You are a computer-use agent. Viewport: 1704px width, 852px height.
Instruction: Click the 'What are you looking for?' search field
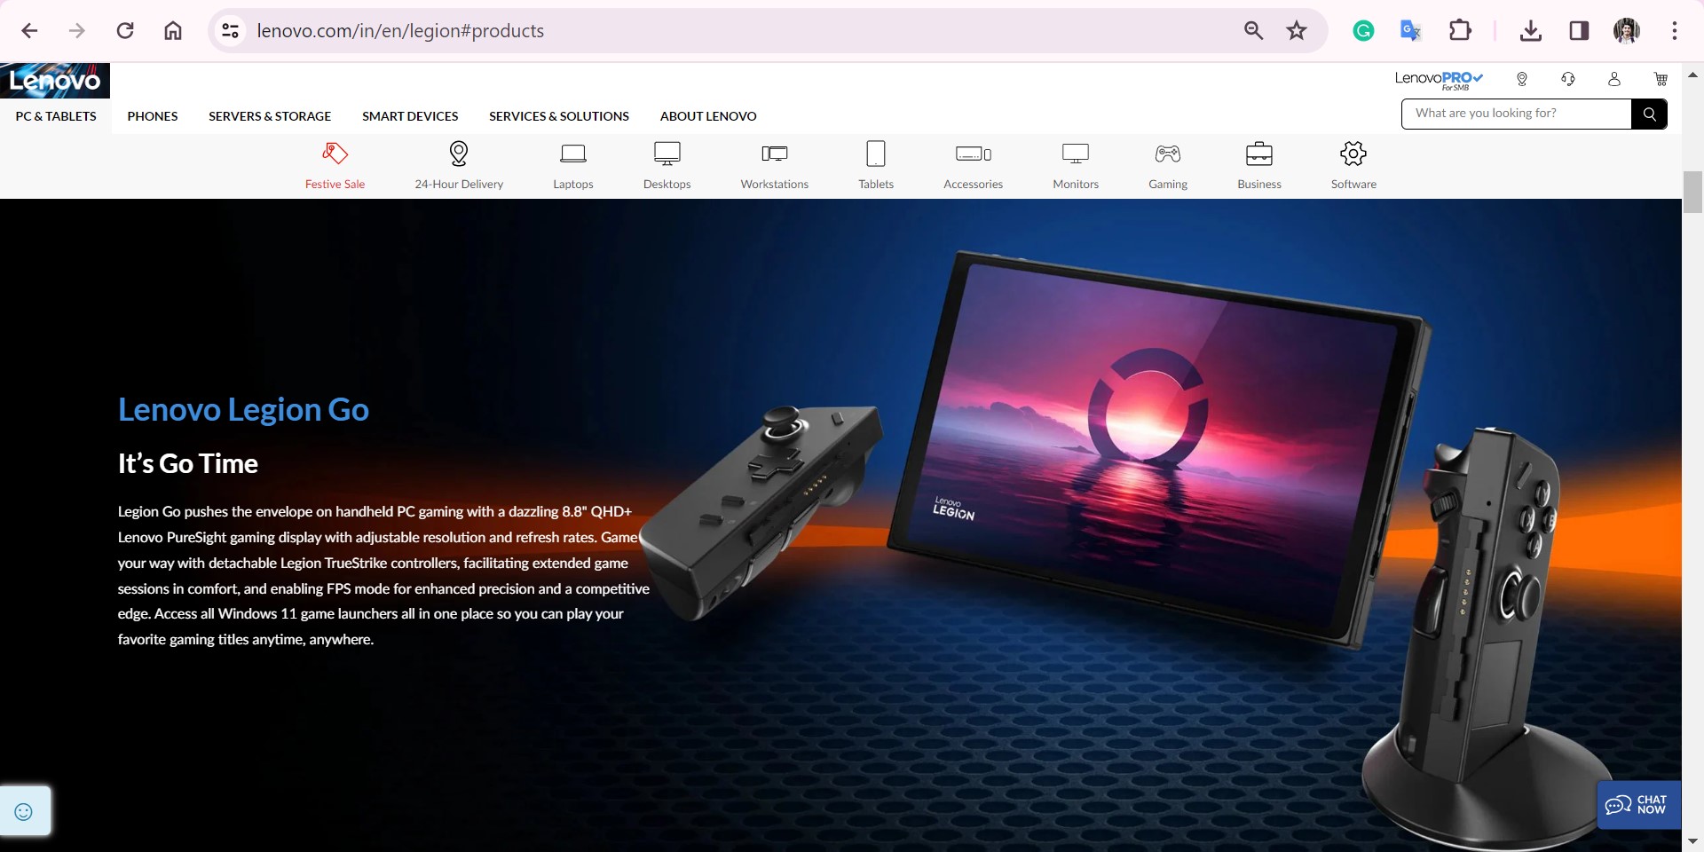pyautogui.click(x=1516, y=114)
